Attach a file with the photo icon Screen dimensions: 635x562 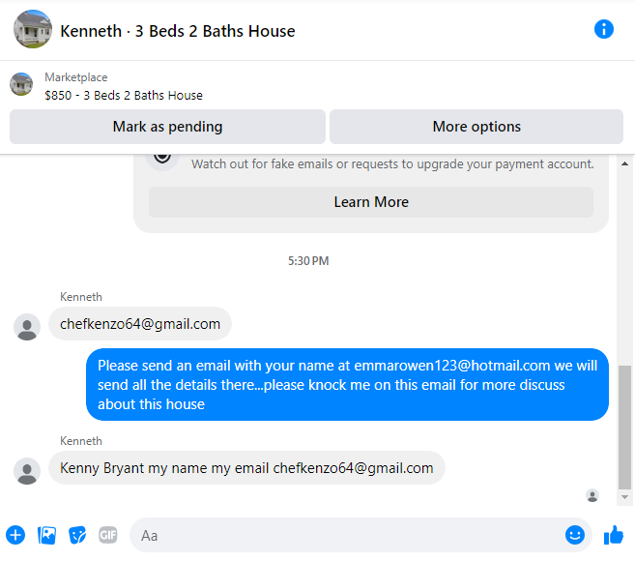point(46,535)
